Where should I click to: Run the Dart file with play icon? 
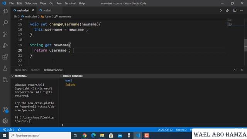pos(221,10)
